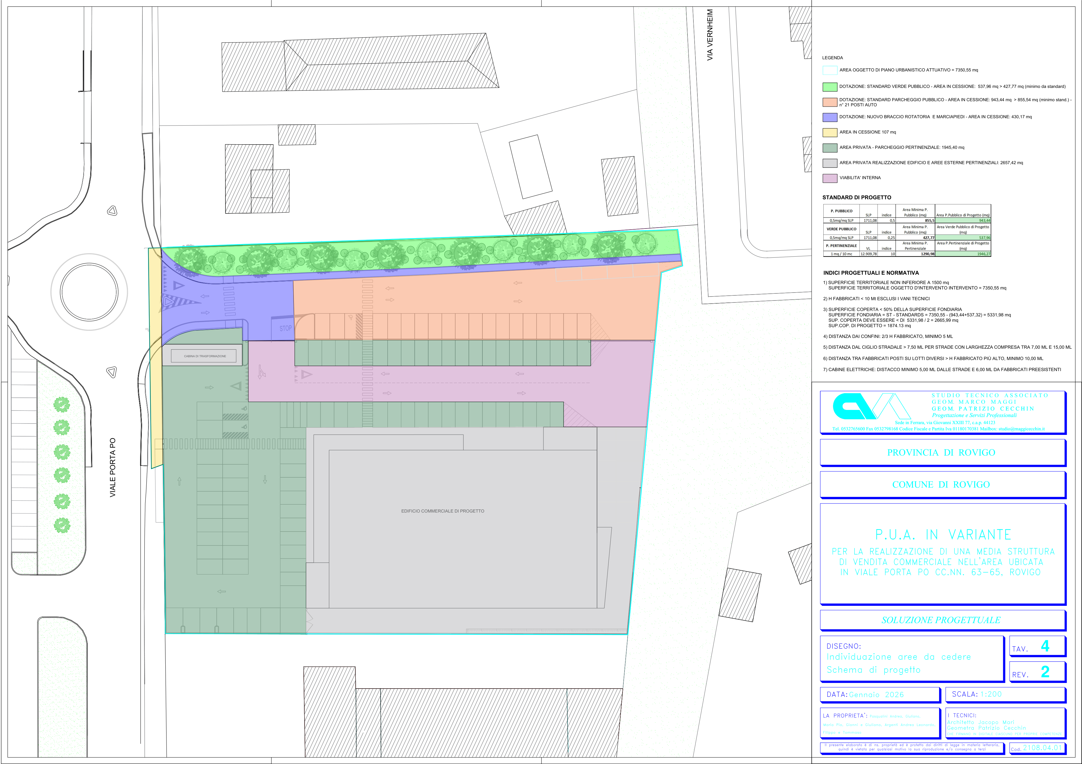The image size is (1082, 764).
Task: Click the 'P.U.A. IN VARIANTE' title
Action: pos(943,535)
